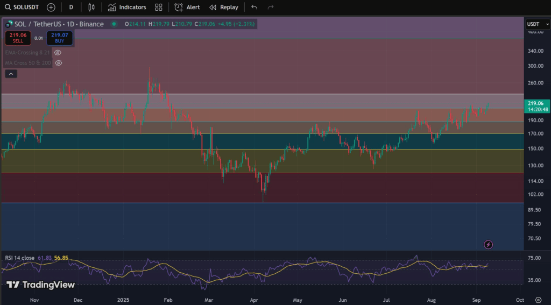Click the Nov label on time axis

[x=34, y=300]
